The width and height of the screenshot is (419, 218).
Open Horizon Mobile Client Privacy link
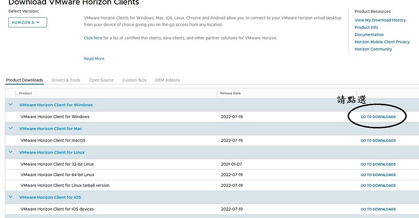coord(382,42)
